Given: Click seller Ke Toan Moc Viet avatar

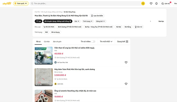Looking at the screenshot, I should click(56, 62).
